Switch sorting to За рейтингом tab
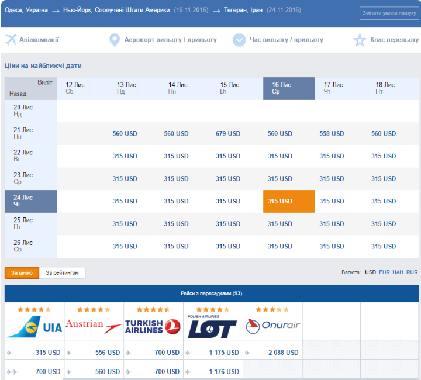This screenshot has height=380, width=421. [62, 273]
